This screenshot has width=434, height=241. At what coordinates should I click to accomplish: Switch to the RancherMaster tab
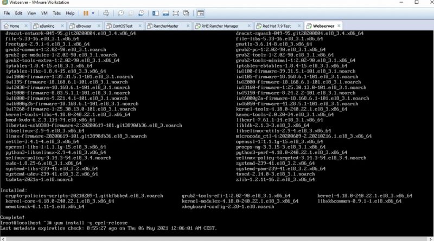tap(166, 26)
